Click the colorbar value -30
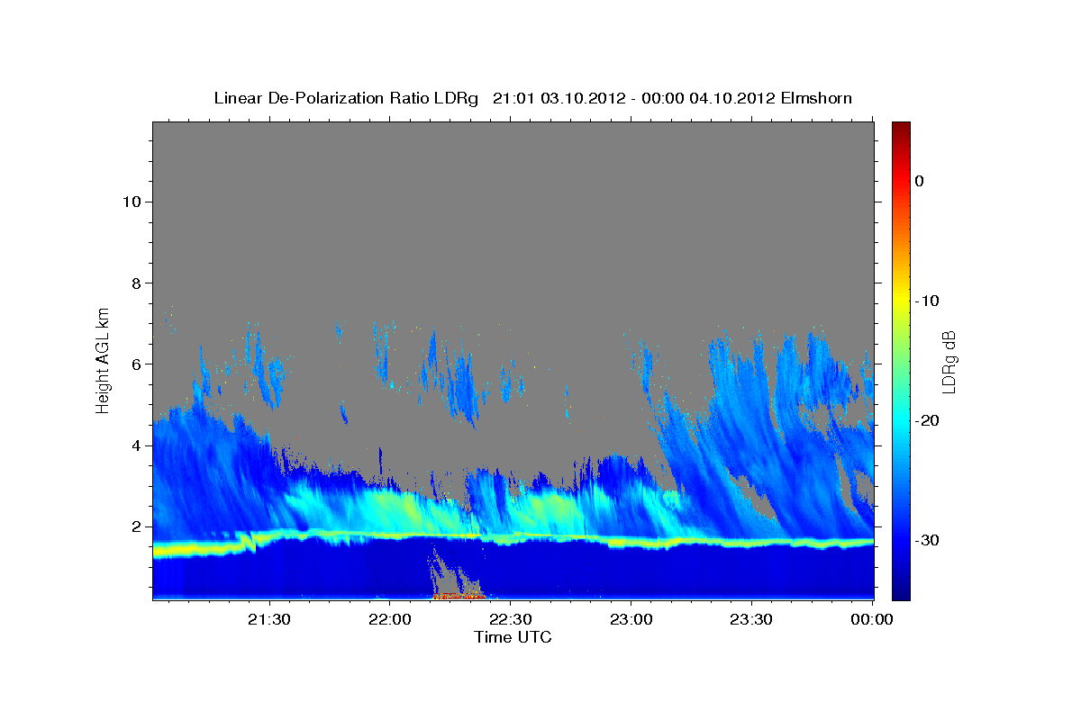 tap(927, 540)
